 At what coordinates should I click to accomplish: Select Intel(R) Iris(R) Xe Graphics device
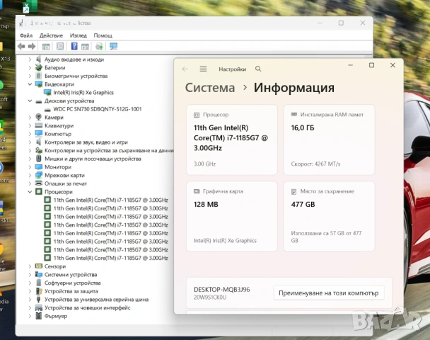[83, 93]
